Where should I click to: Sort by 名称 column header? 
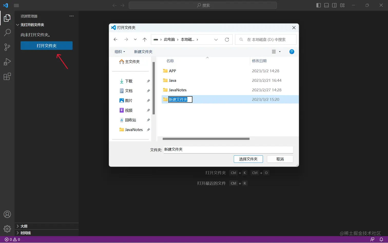[x=170, y=61]
